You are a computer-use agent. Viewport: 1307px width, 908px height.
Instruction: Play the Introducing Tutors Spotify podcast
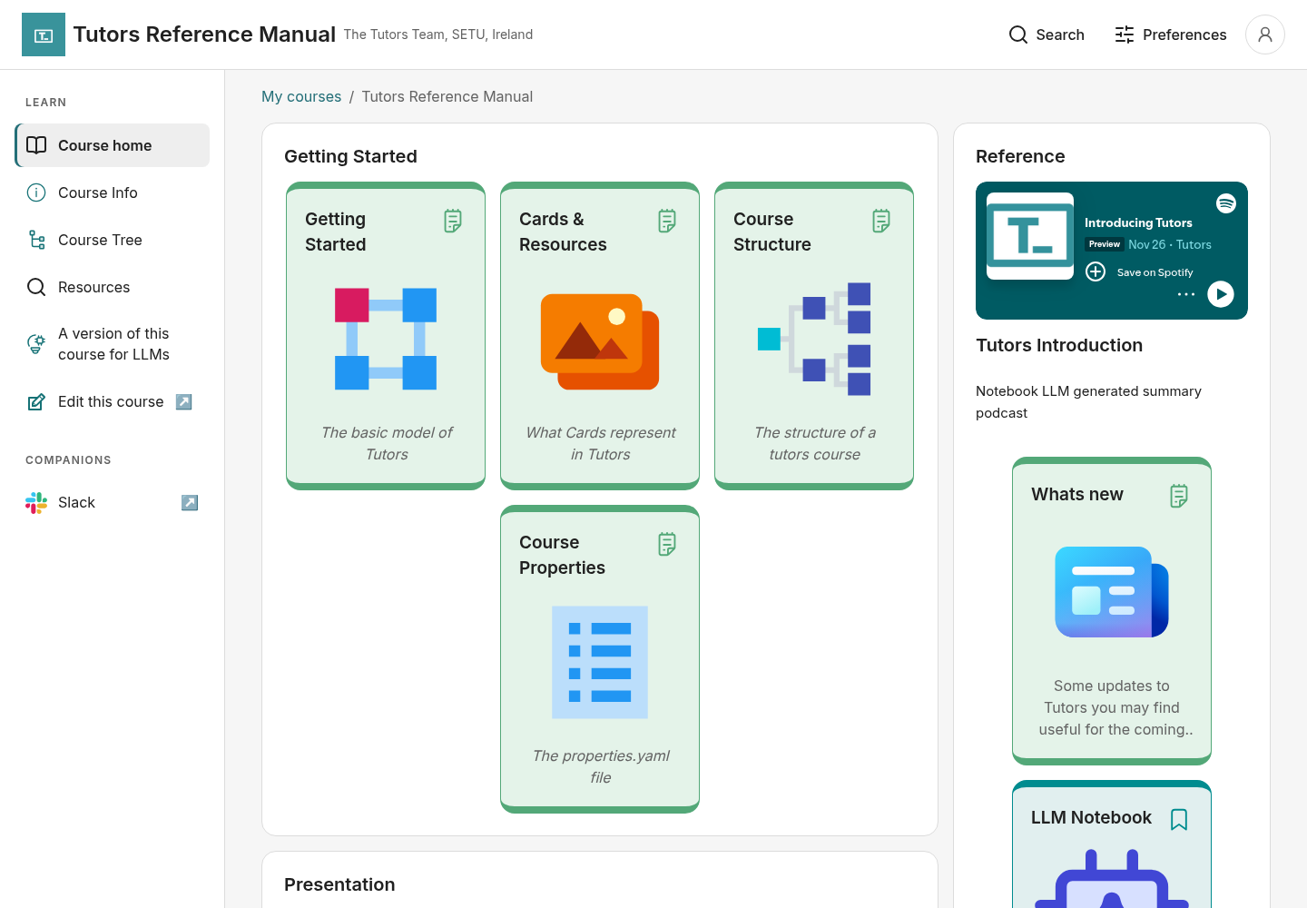[1221, 294]
